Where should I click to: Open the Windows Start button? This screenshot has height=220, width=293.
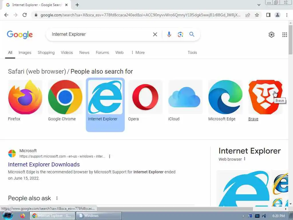(8, 215)
